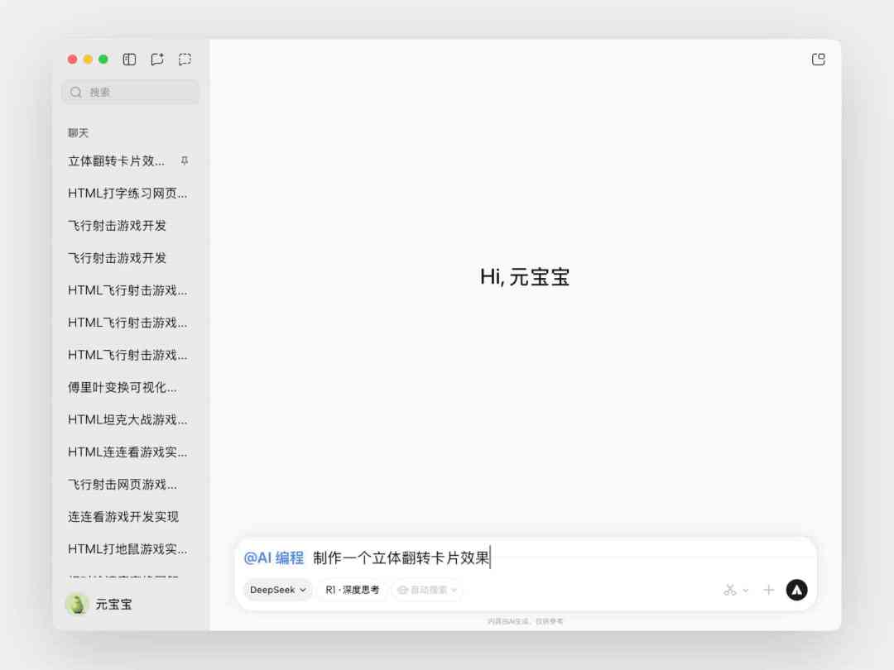Click the green maximize traffic-light dot
Viewport: 894px width, 670px height.
102,59
